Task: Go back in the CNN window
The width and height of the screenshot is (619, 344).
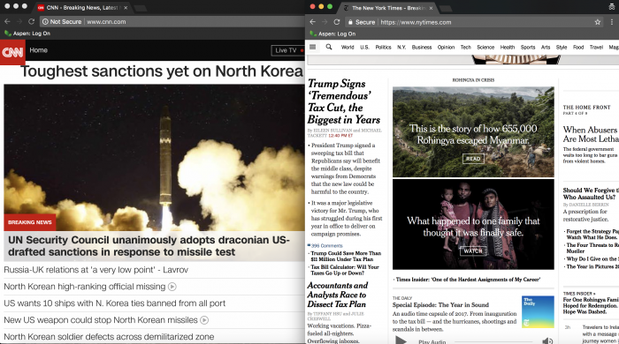Action: point(7,22)
